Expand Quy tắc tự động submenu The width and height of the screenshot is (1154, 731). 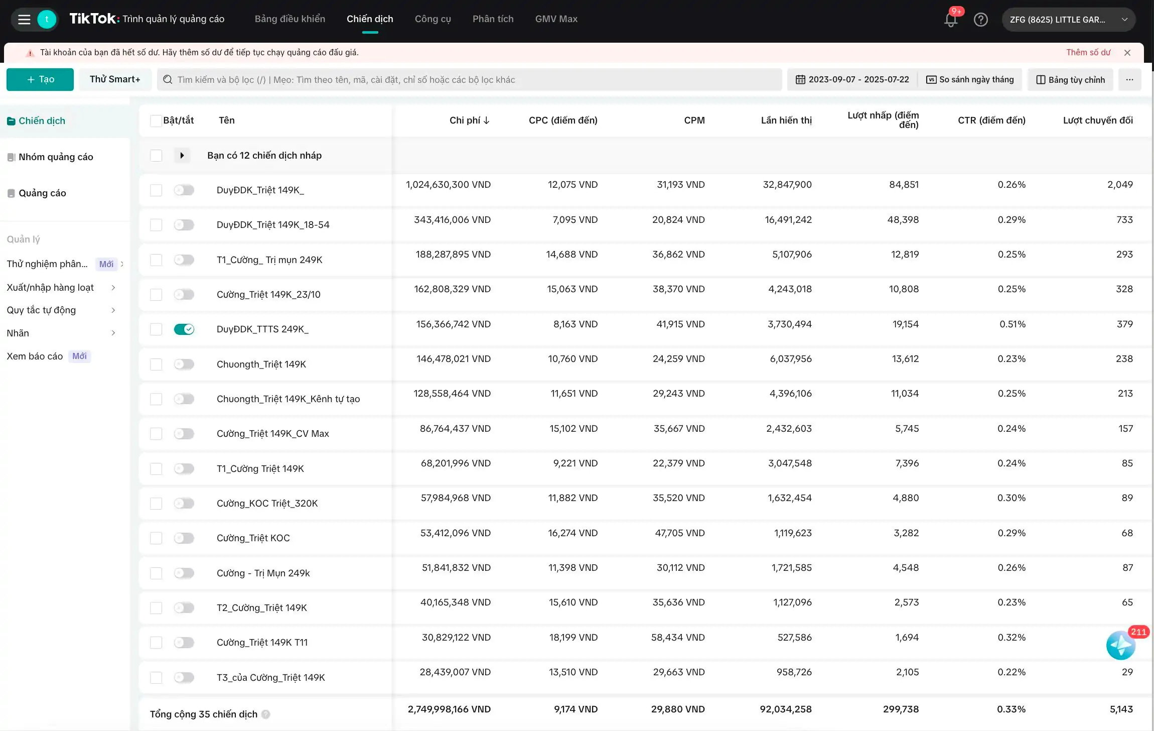point(113,310)
